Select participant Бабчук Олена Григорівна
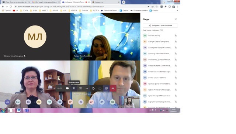This screenshot has height=134, width=236. pyautogui.click(x=160, y=42)
